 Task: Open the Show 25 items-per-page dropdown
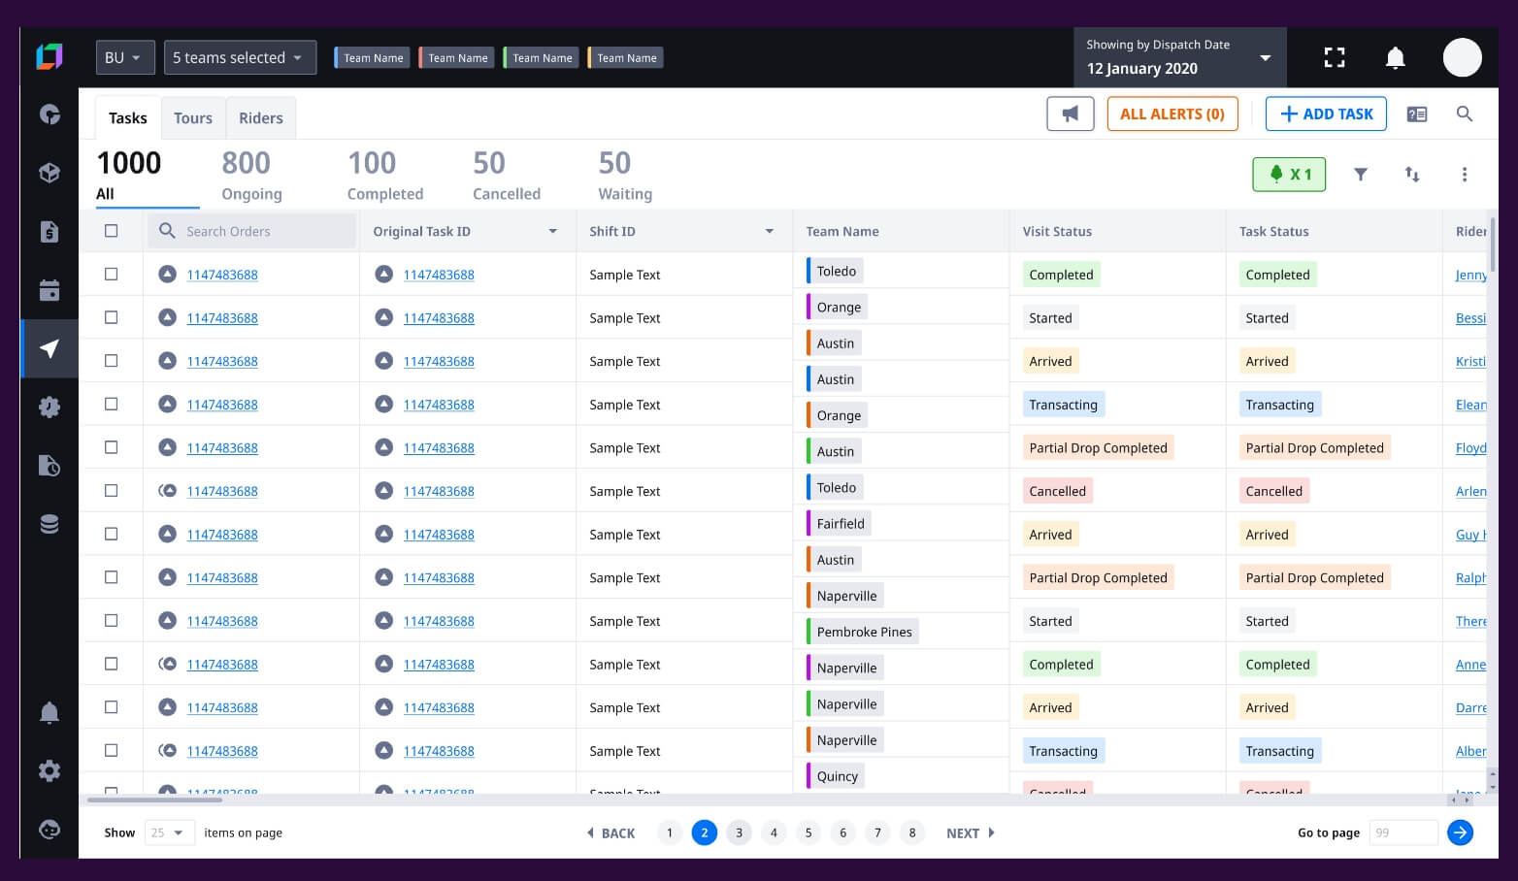[x=169, y=832]
